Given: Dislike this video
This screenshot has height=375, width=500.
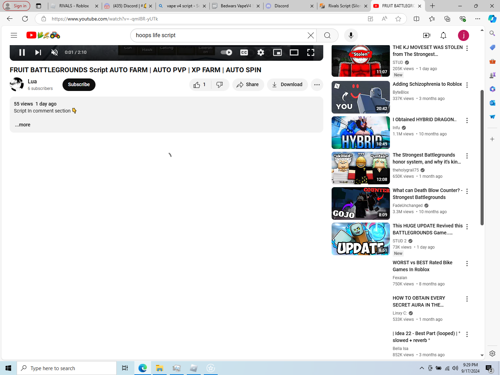Looking at the screenshot, I should click(x=220, y=85).
